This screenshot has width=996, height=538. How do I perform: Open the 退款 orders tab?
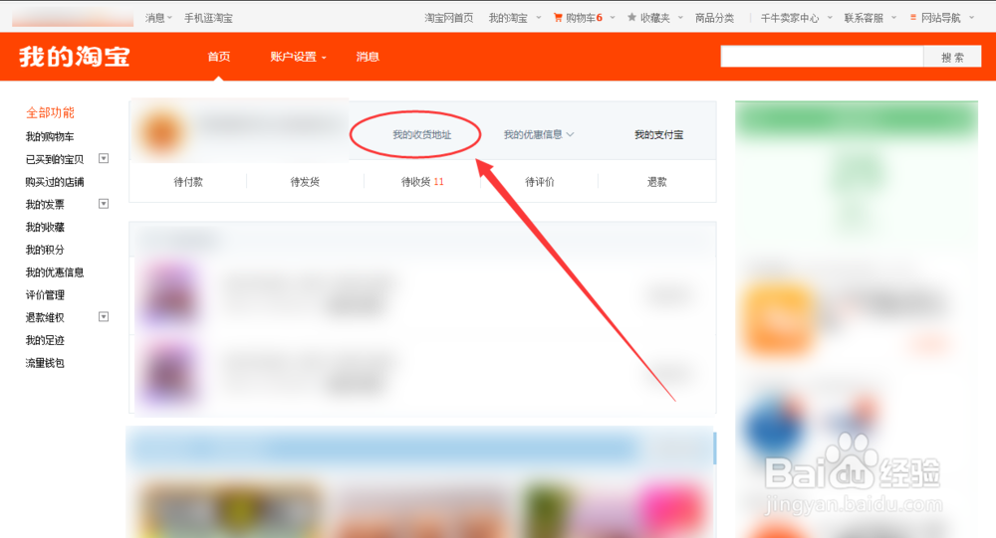(x=657, y=182)
